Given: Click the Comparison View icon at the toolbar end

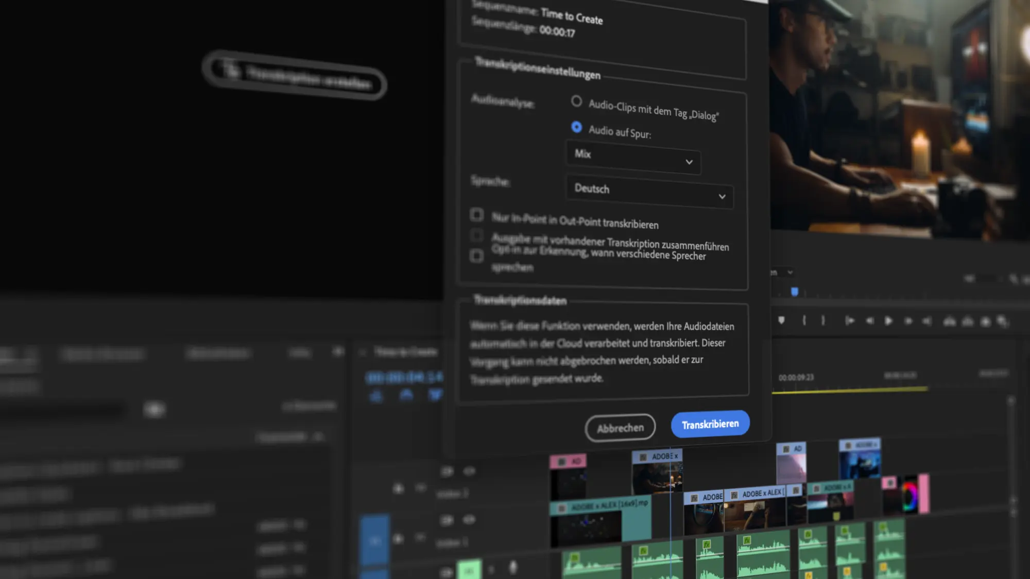Looking at the screenshot, I should 1003,322.
